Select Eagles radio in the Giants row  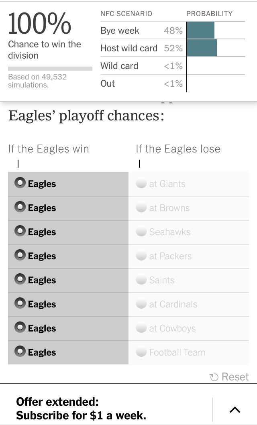(x=20, y=183)
